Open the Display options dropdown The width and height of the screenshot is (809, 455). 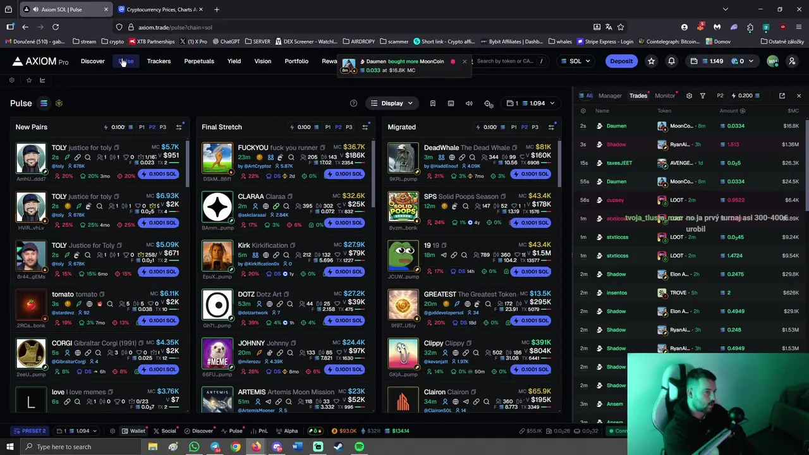[392, 103]
